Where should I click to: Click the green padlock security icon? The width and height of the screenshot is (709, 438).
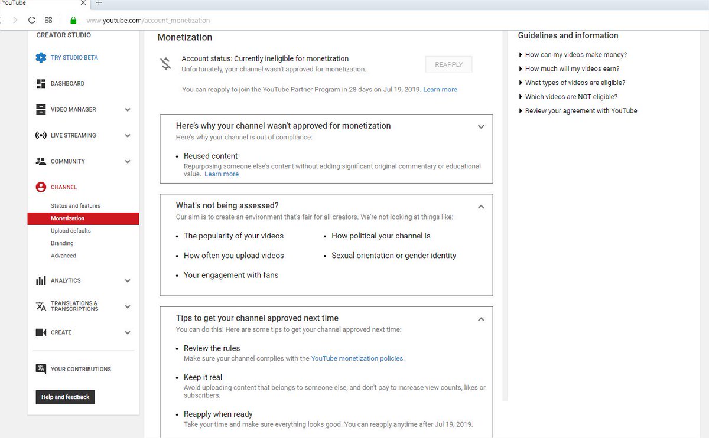[73, 20]
